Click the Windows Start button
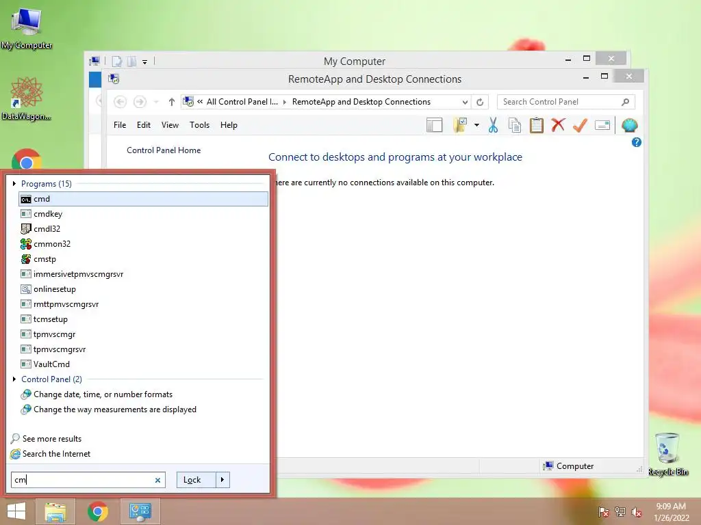The width and height of the screenshot is (701, 525). [16, 511]
